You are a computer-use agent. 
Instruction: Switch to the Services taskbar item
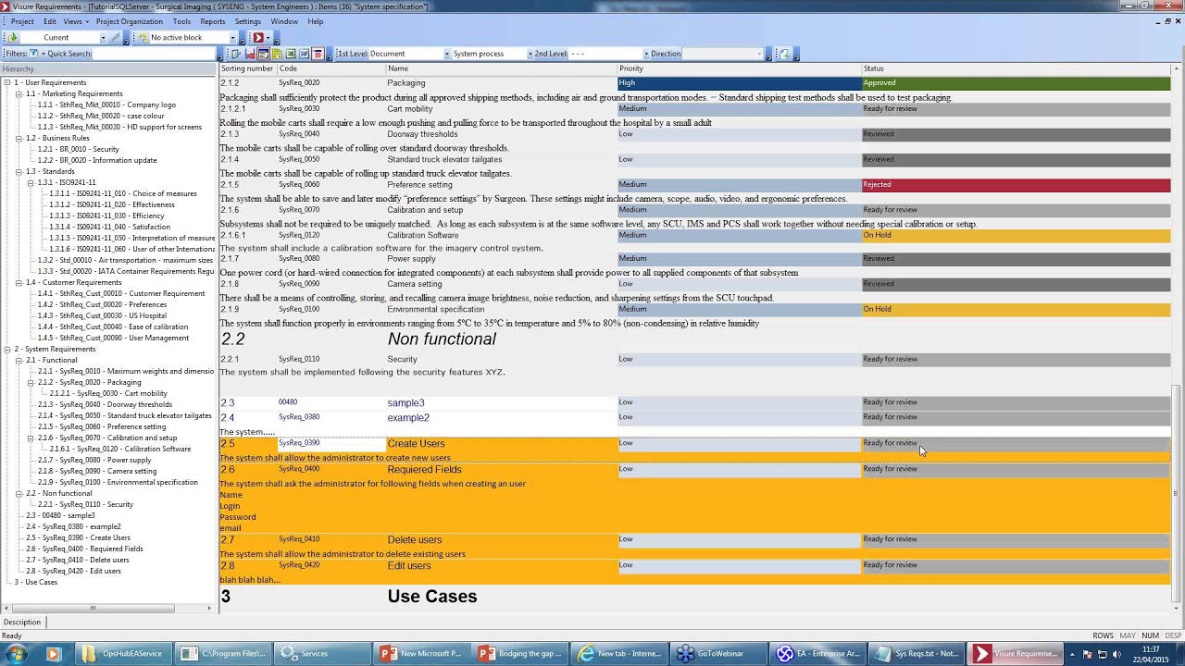[320, 654]
